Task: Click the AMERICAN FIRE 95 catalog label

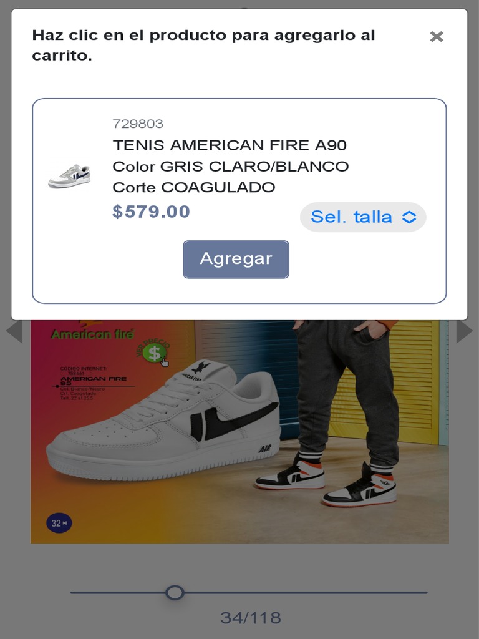Action: tap(94, 381)
